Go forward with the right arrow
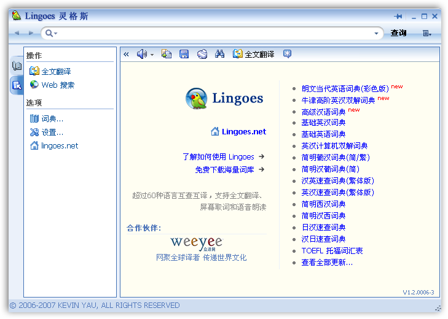This screenshot has height=319, width=448. pyautogui.click(x=31, y=33)
